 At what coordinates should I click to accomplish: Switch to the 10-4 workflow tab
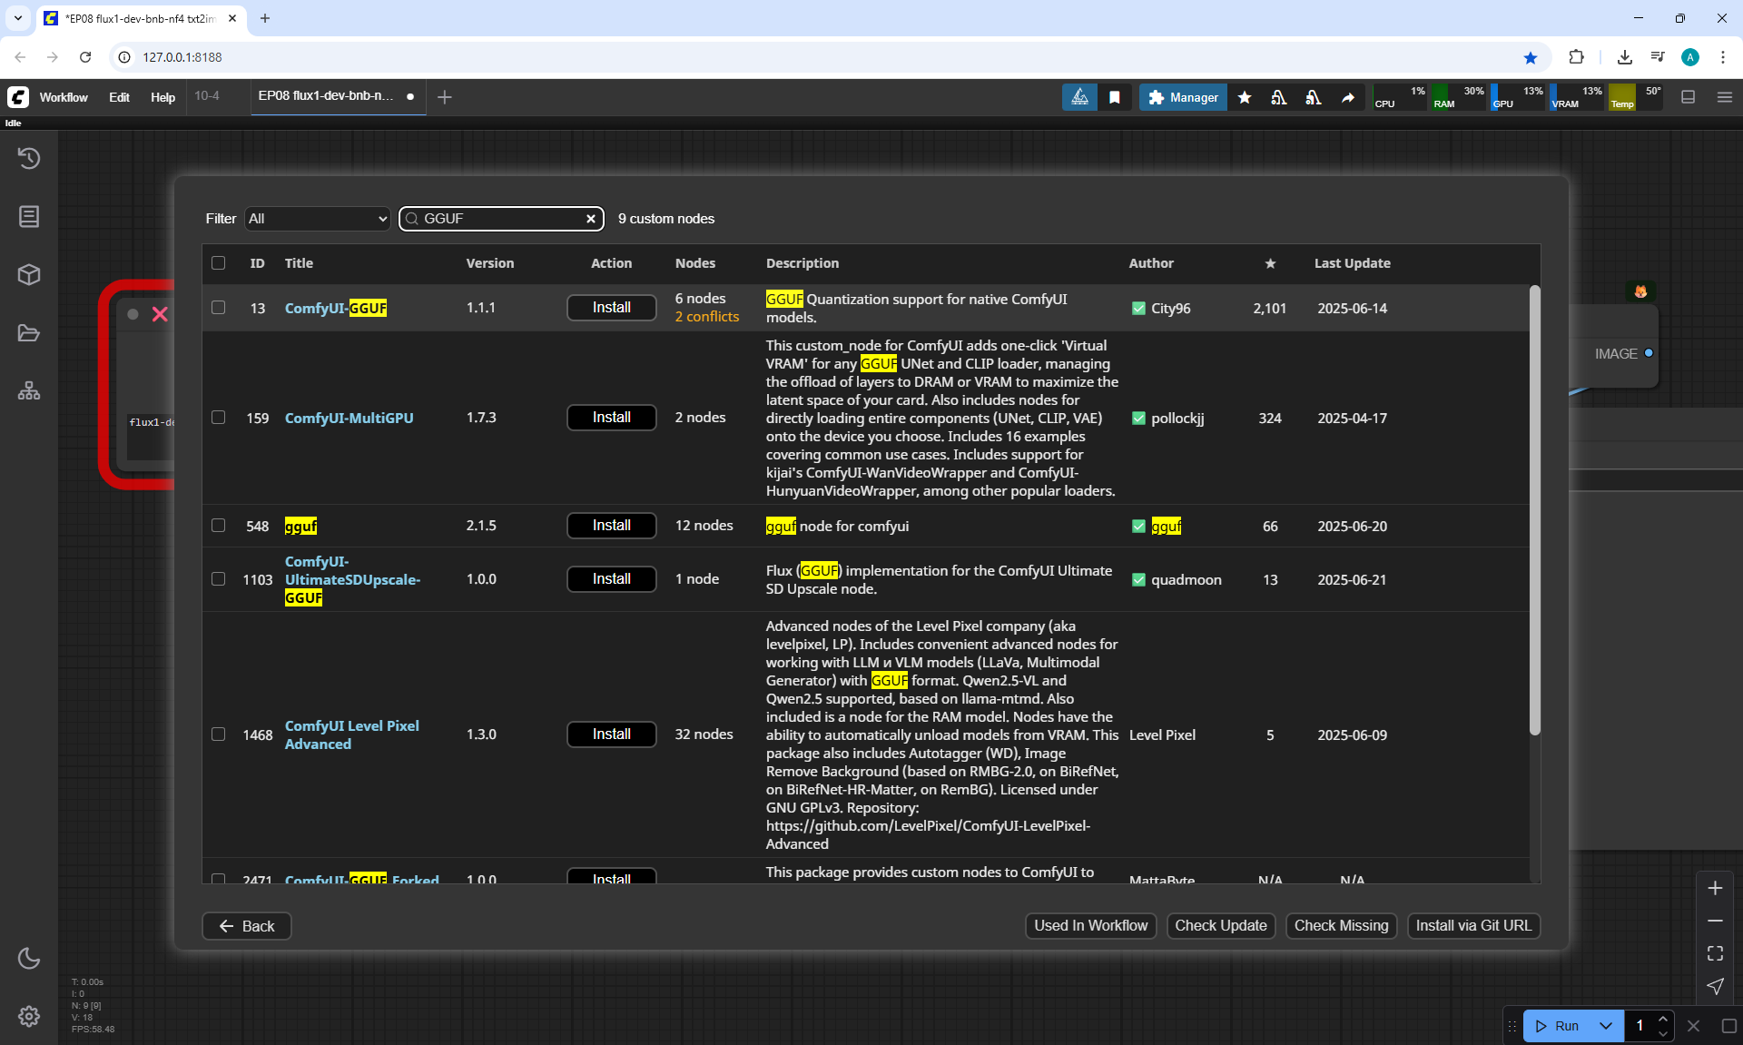pyautogui.click(x=207, y=96)
